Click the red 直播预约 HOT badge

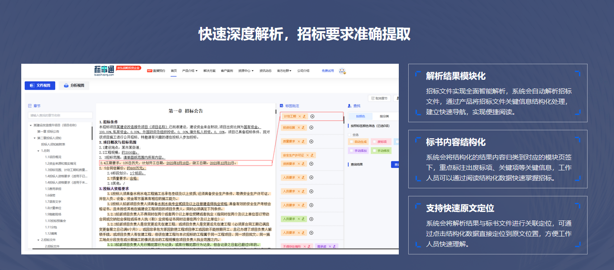150,71
